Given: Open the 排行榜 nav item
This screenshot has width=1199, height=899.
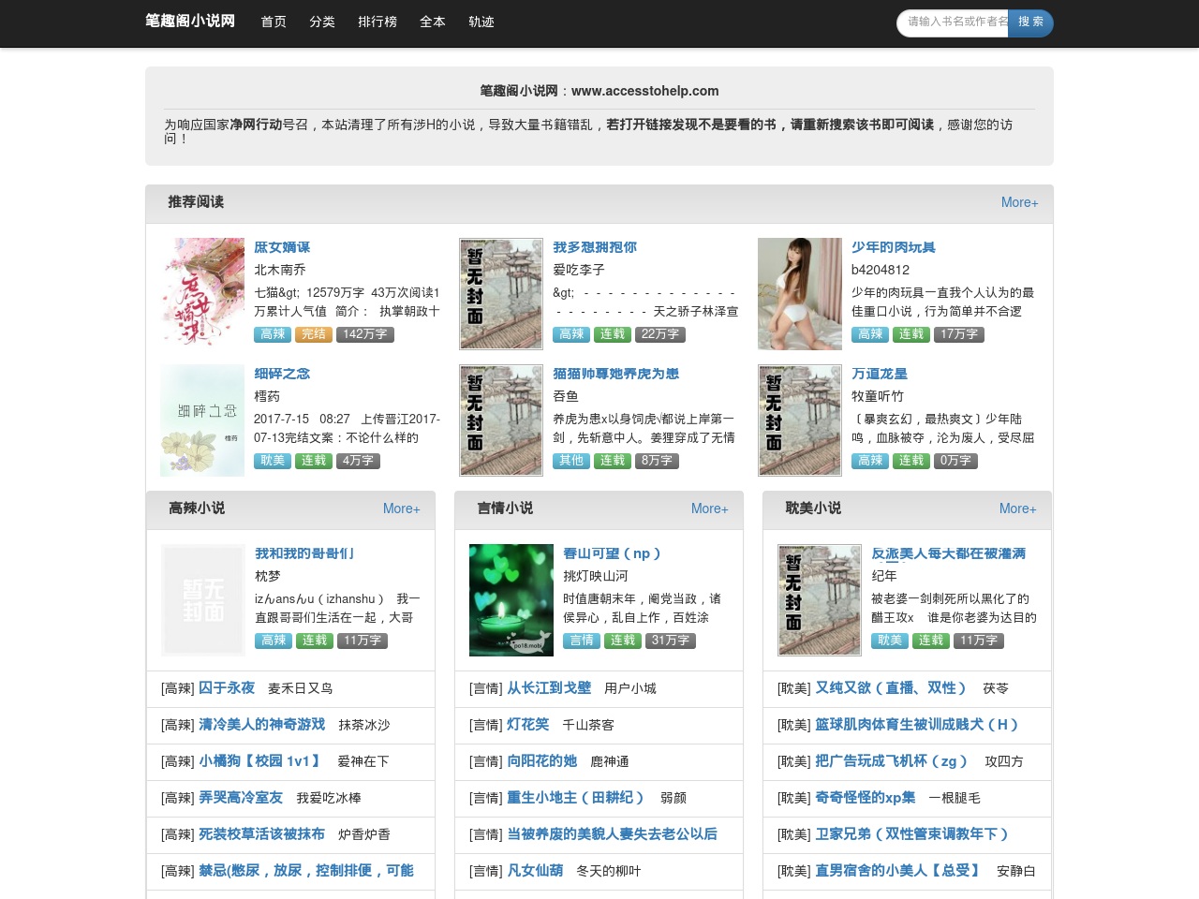Looking at the screenshot, I should [377, 22].
